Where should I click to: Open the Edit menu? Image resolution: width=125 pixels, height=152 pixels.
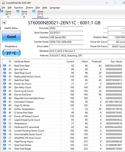coord(10,8)
